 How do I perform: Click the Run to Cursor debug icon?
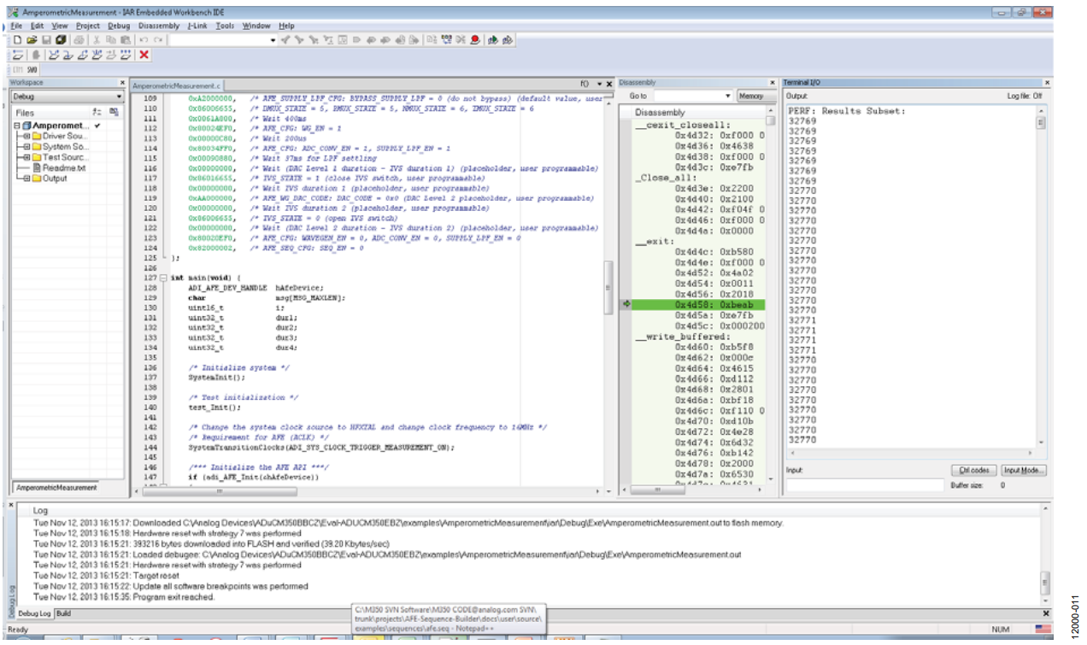110,55
